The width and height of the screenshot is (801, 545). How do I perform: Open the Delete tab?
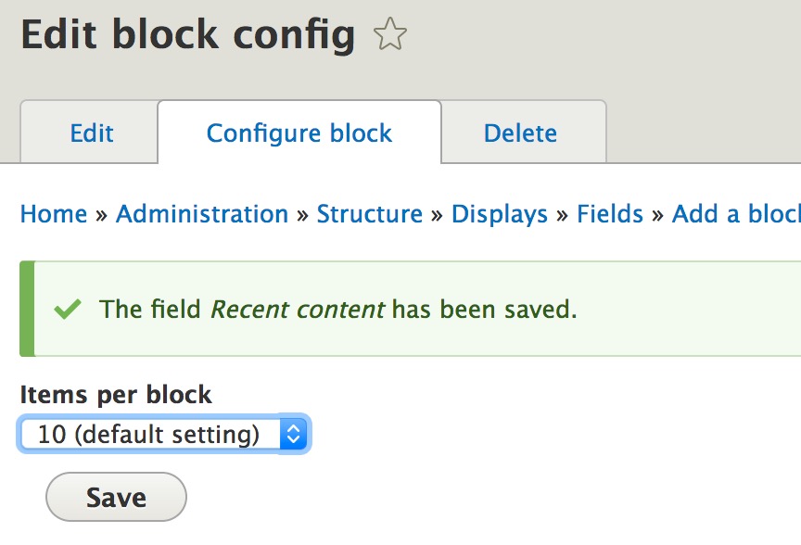click(520, 133)
